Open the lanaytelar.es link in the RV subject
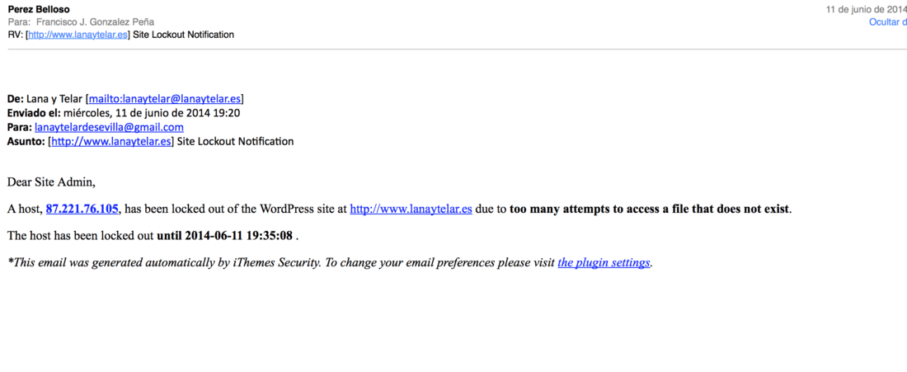 78,35
